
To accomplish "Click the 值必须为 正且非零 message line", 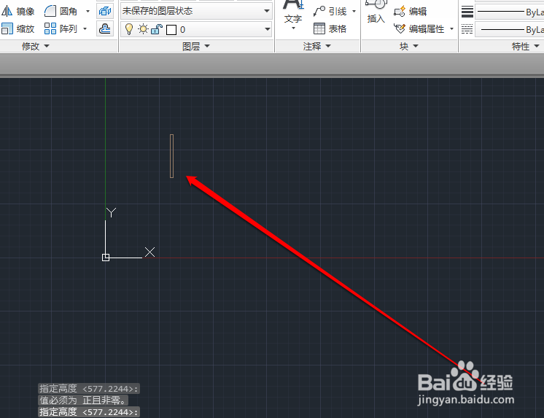I will (83, 400).
